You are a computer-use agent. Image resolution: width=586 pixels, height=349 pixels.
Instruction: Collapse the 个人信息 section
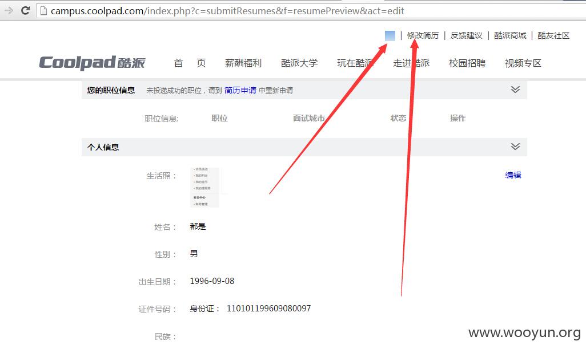point(515,147)
